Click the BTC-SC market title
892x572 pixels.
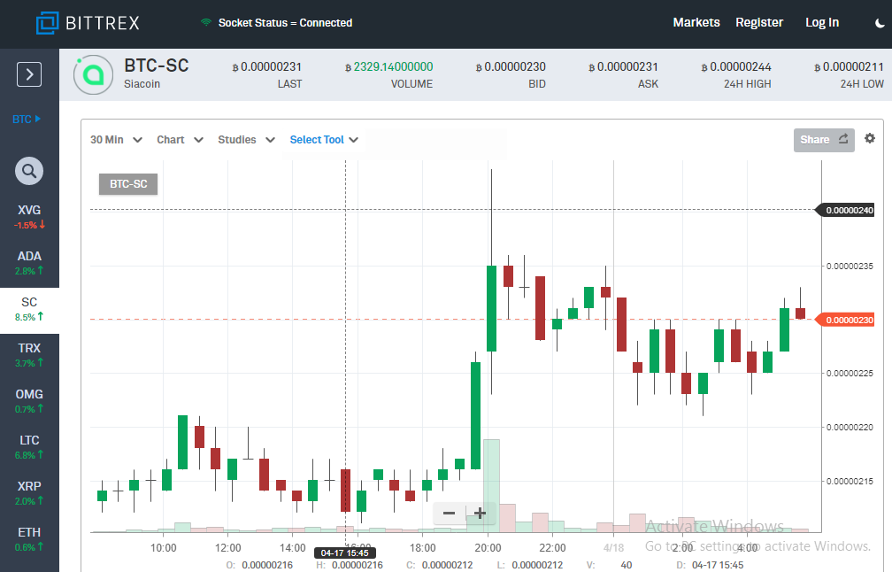157,66
